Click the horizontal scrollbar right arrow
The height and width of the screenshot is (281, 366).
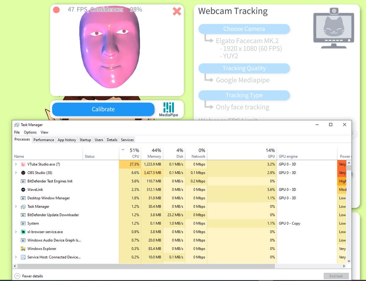pyautogui.click(x=344, y=266)
